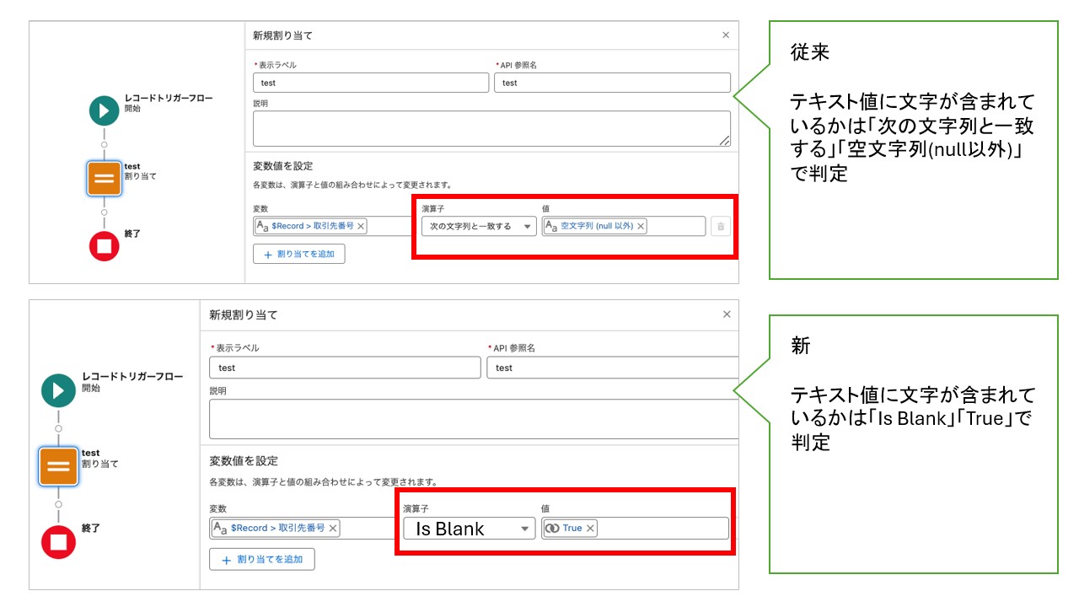
Task: Open the Is Blank operator dropdown
Action: 468,529
